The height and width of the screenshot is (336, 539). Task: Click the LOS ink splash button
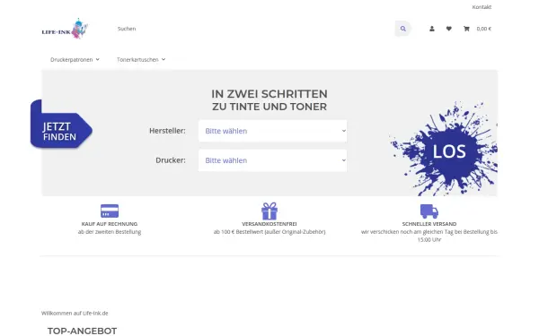point(449,151)
